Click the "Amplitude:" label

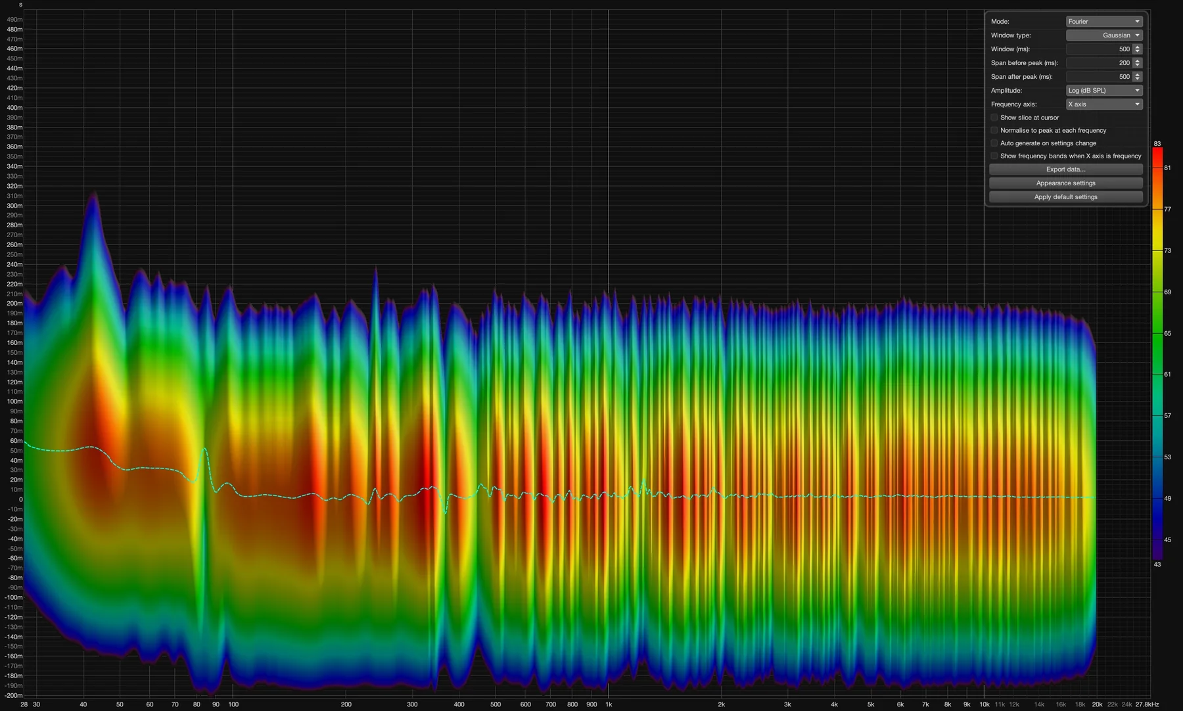(x=1006, y=91)
